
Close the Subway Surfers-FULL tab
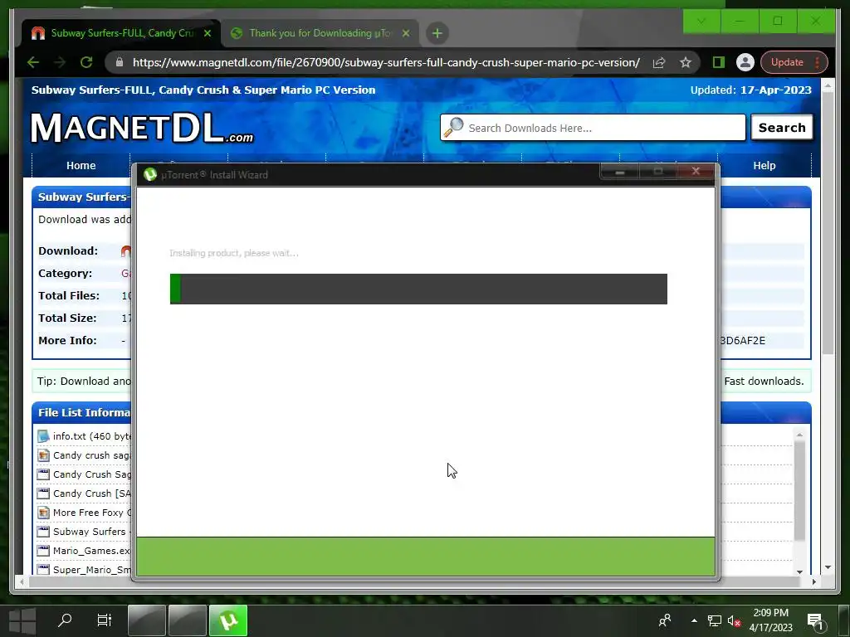(x=207, y=33)
